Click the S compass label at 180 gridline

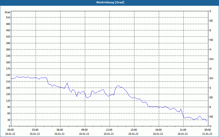(x=210, y=88)
